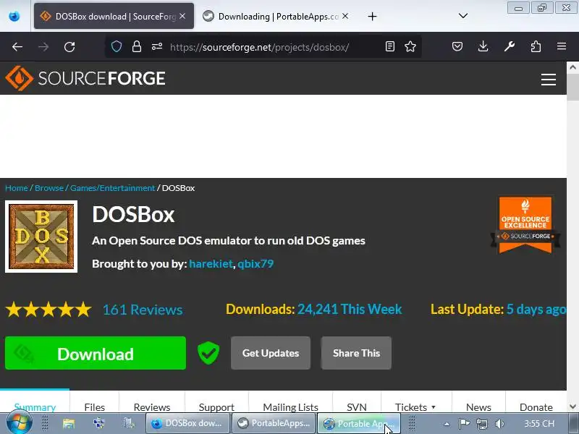The height and width of the screenshot is (434, 579).
Task: Bookmark this page with star icon
Action: (x=410, y=46)
